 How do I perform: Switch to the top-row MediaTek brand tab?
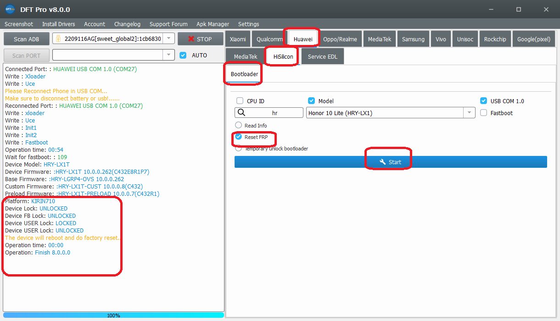coord(380,39)
